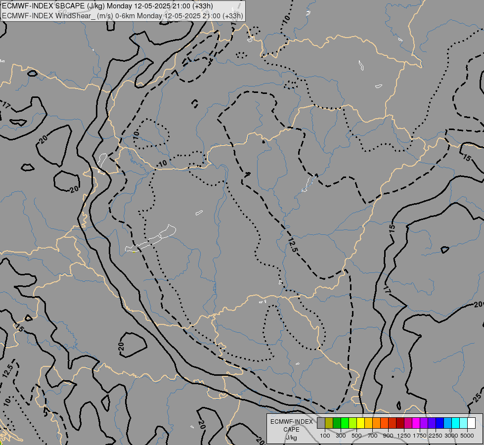Click the olive swatch in the CAPE legend
The height and width of the screenshot is (445, 484).
(x=329, y=423)
